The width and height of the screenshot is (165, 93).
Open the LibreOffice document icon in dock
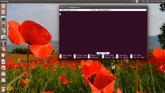coord(3,62)
